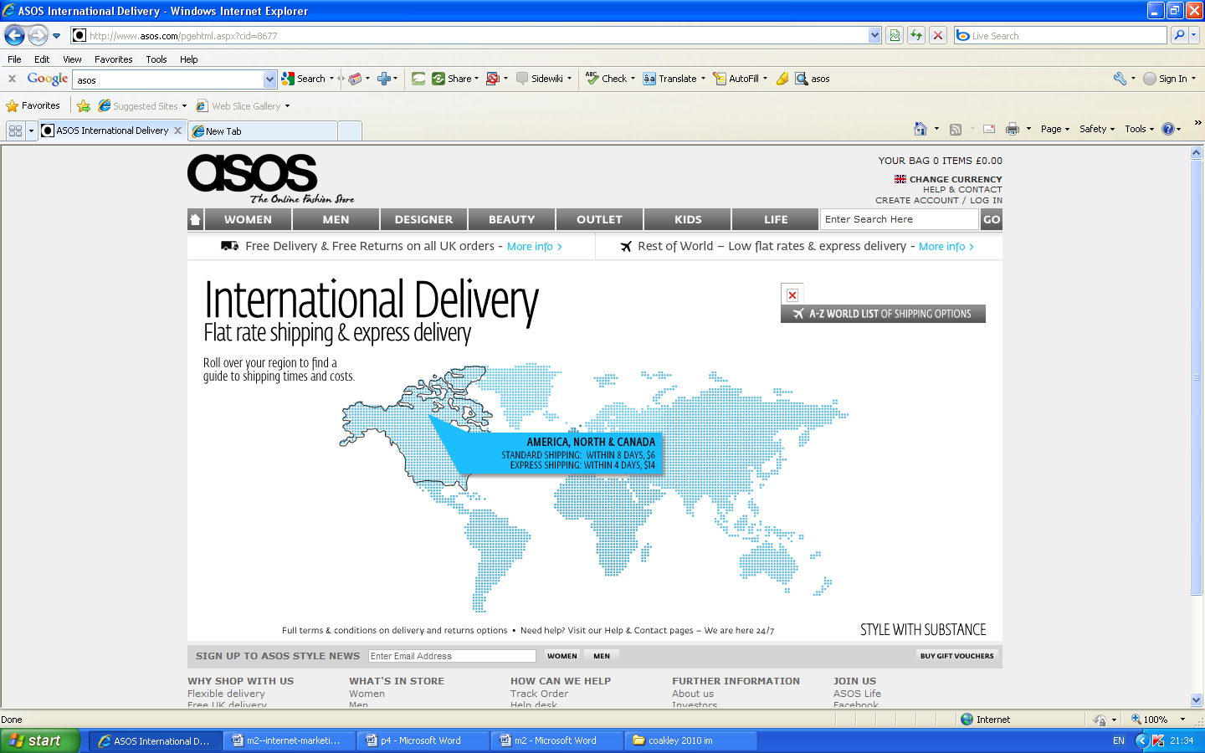Image resolution: width=1205 pixels, height=753 pixels.
Task: Expand the Page menu dropdown
Action: pos(1055,129)
